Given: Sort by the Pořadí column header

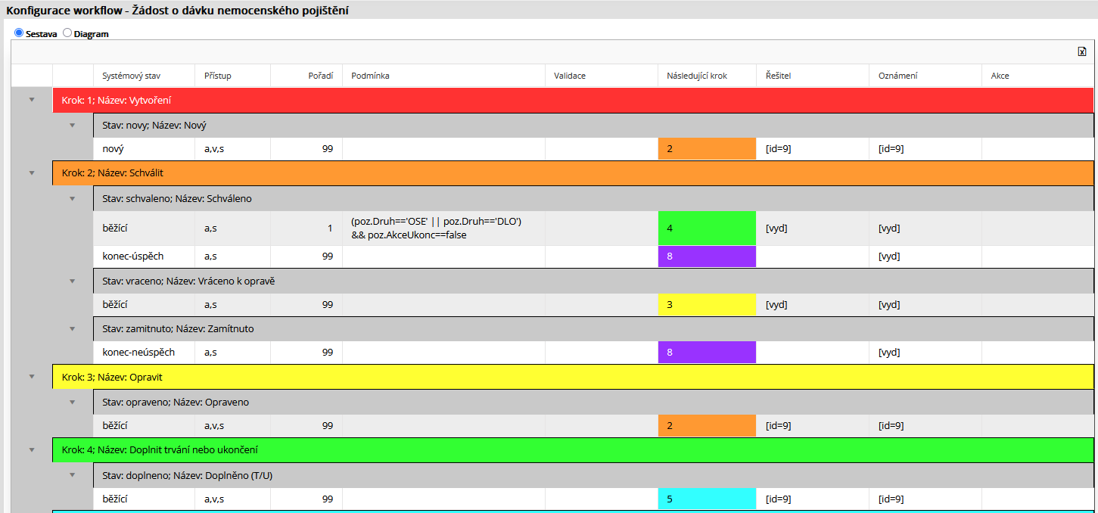Looking at the screenshot, I should (x=306, y=76).
